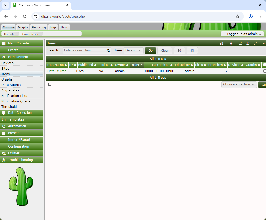Tick the select-all checkbox in table header
This screenshot has height=220, width=266.
264,65
